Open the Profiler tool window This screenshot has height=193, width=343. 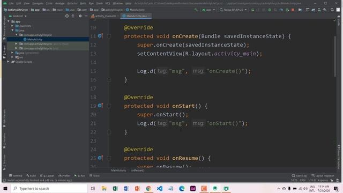point(64,176)
